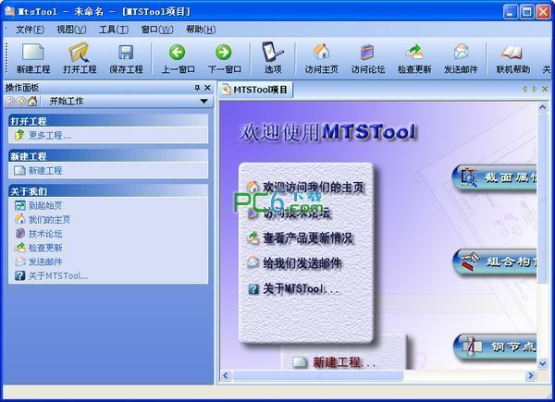This screenshot has height=402, width=555.
Task: Click the 访问主页 home icon
Action: click(321, 56)
